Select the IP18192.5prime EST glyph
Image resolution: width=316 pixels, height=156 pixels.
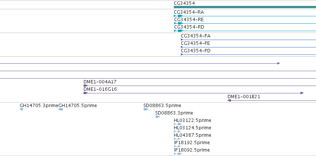pyautogui.click(x=177, y=146)
